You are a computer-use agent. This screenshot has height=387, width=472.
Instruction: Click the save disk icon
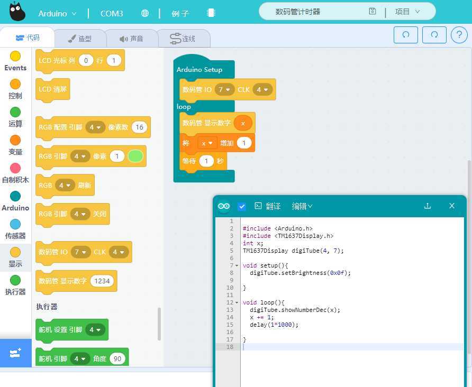click(373, 12)
